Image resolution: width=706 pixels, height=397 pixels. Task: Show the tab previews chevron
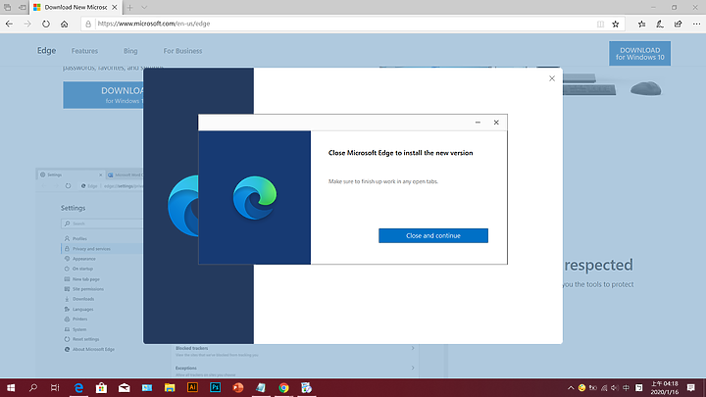(144, 7)
